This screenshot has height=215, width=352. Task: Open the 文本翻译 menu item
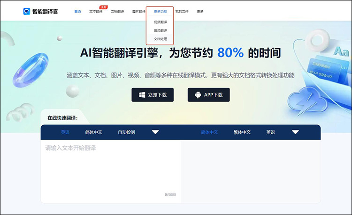[x=96, y=11]
